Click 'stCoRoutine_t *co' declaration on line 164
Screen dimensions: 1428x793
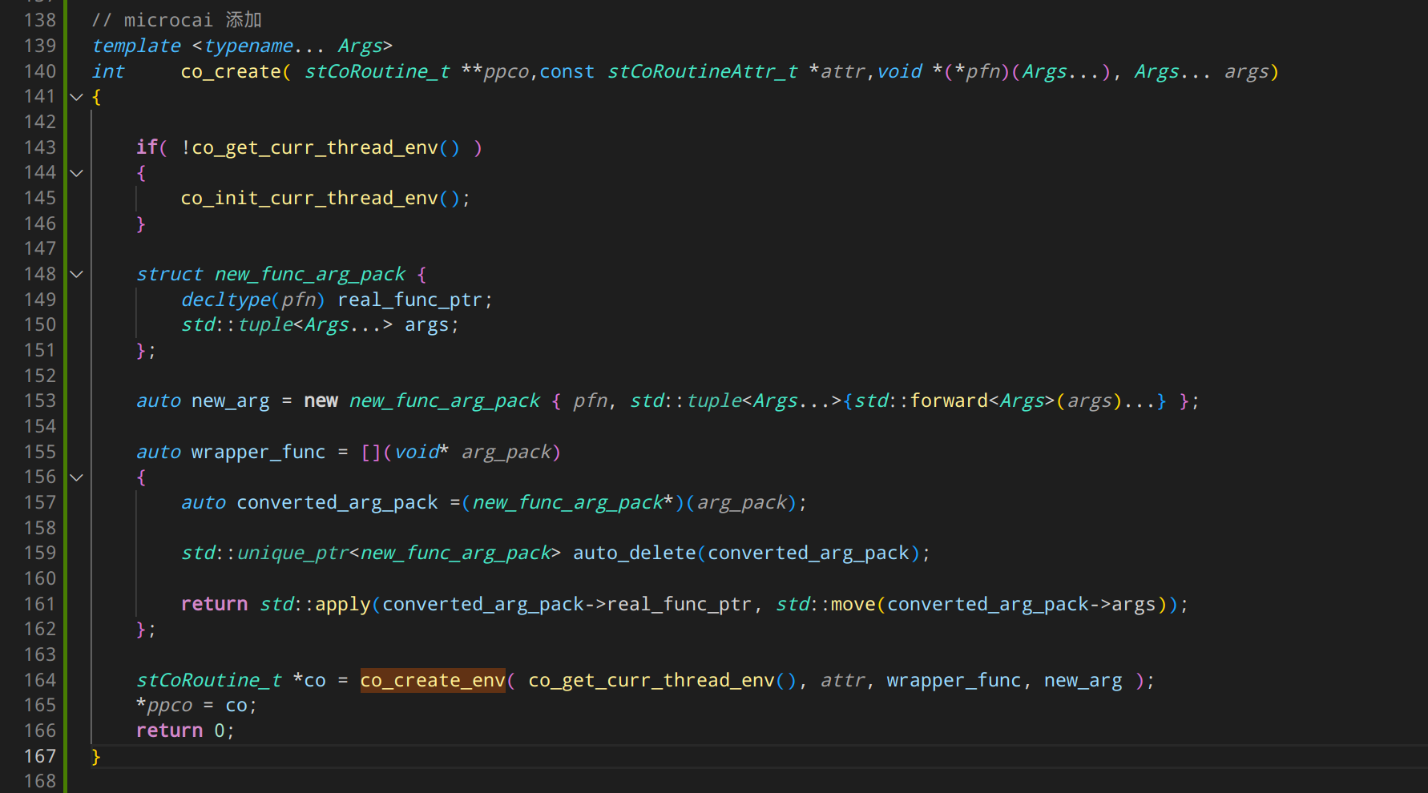pos(231,680)
